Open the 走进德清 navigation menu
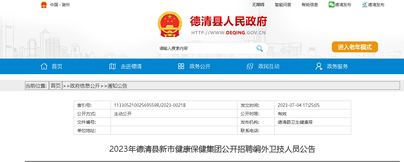The image size is (404, 162). tap(131, 66)
